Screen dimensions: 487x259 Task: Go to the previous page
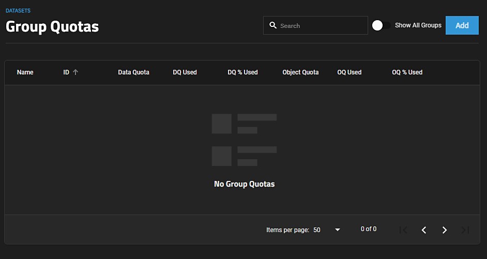(x=424, y=230)
